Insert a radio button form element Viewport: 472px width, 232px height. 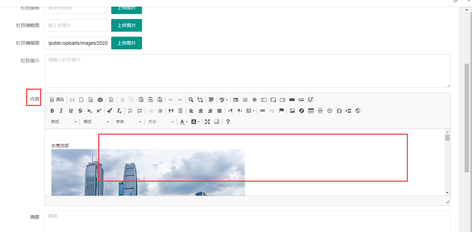coord(255,100)
